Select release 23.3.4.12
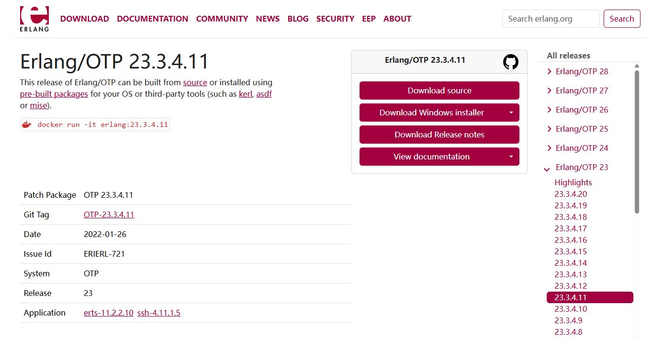This screenshot has height=340, width=664. click(x=571, y=286)
